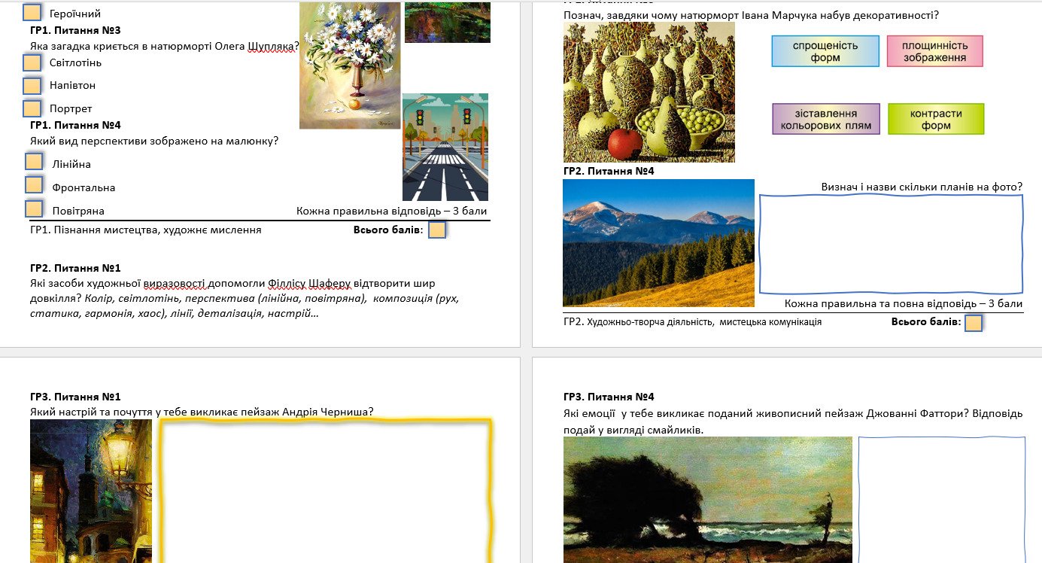
Task: Choose the blue спрощеність форм box
Action: tap(825, 51)
